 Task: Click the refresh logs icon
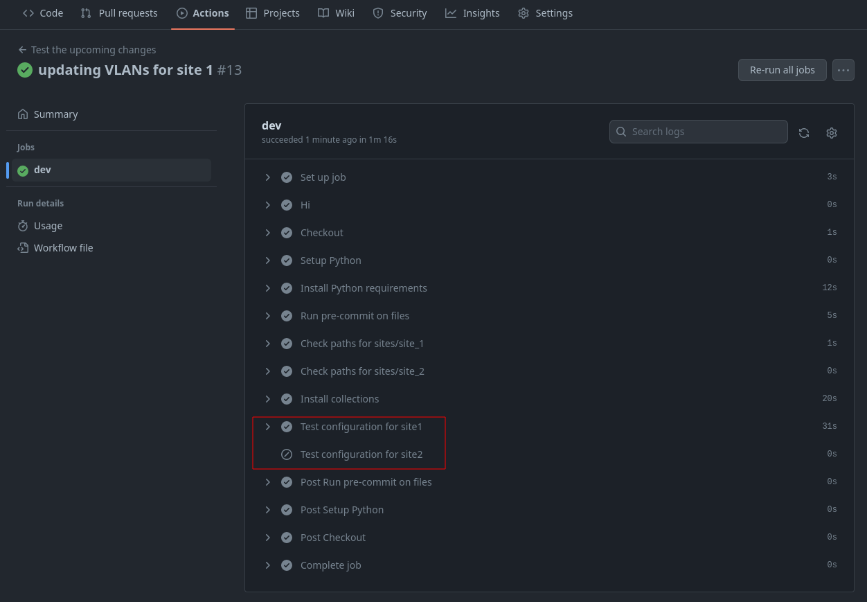[x=804, y=132]
